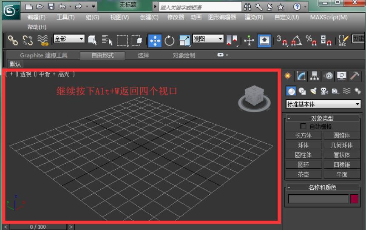Open Modify panel arc tab

301,76
